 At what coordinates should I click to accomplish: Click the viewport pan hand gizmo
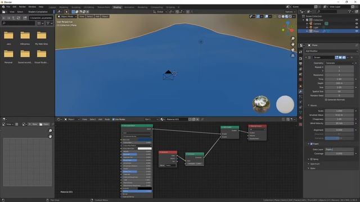point(292,44)
